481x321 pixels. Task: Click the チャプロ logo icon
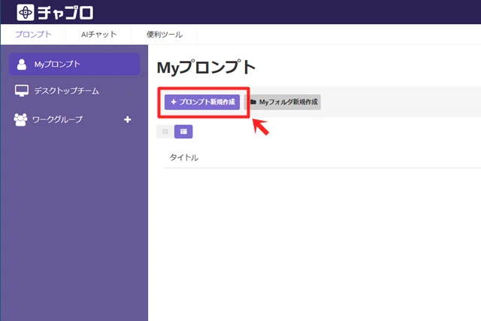pos(26,13)
